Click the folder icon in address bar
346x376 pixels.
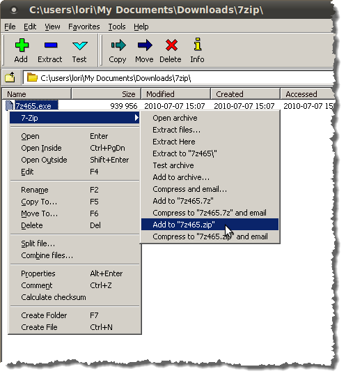coord(32,77)
